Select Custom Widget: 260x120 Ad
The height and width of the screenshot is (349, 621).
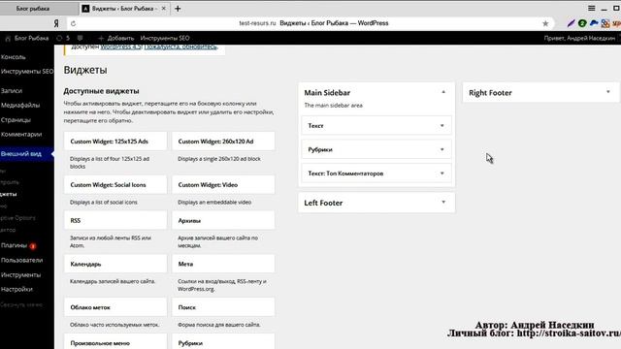click(223, 142)
